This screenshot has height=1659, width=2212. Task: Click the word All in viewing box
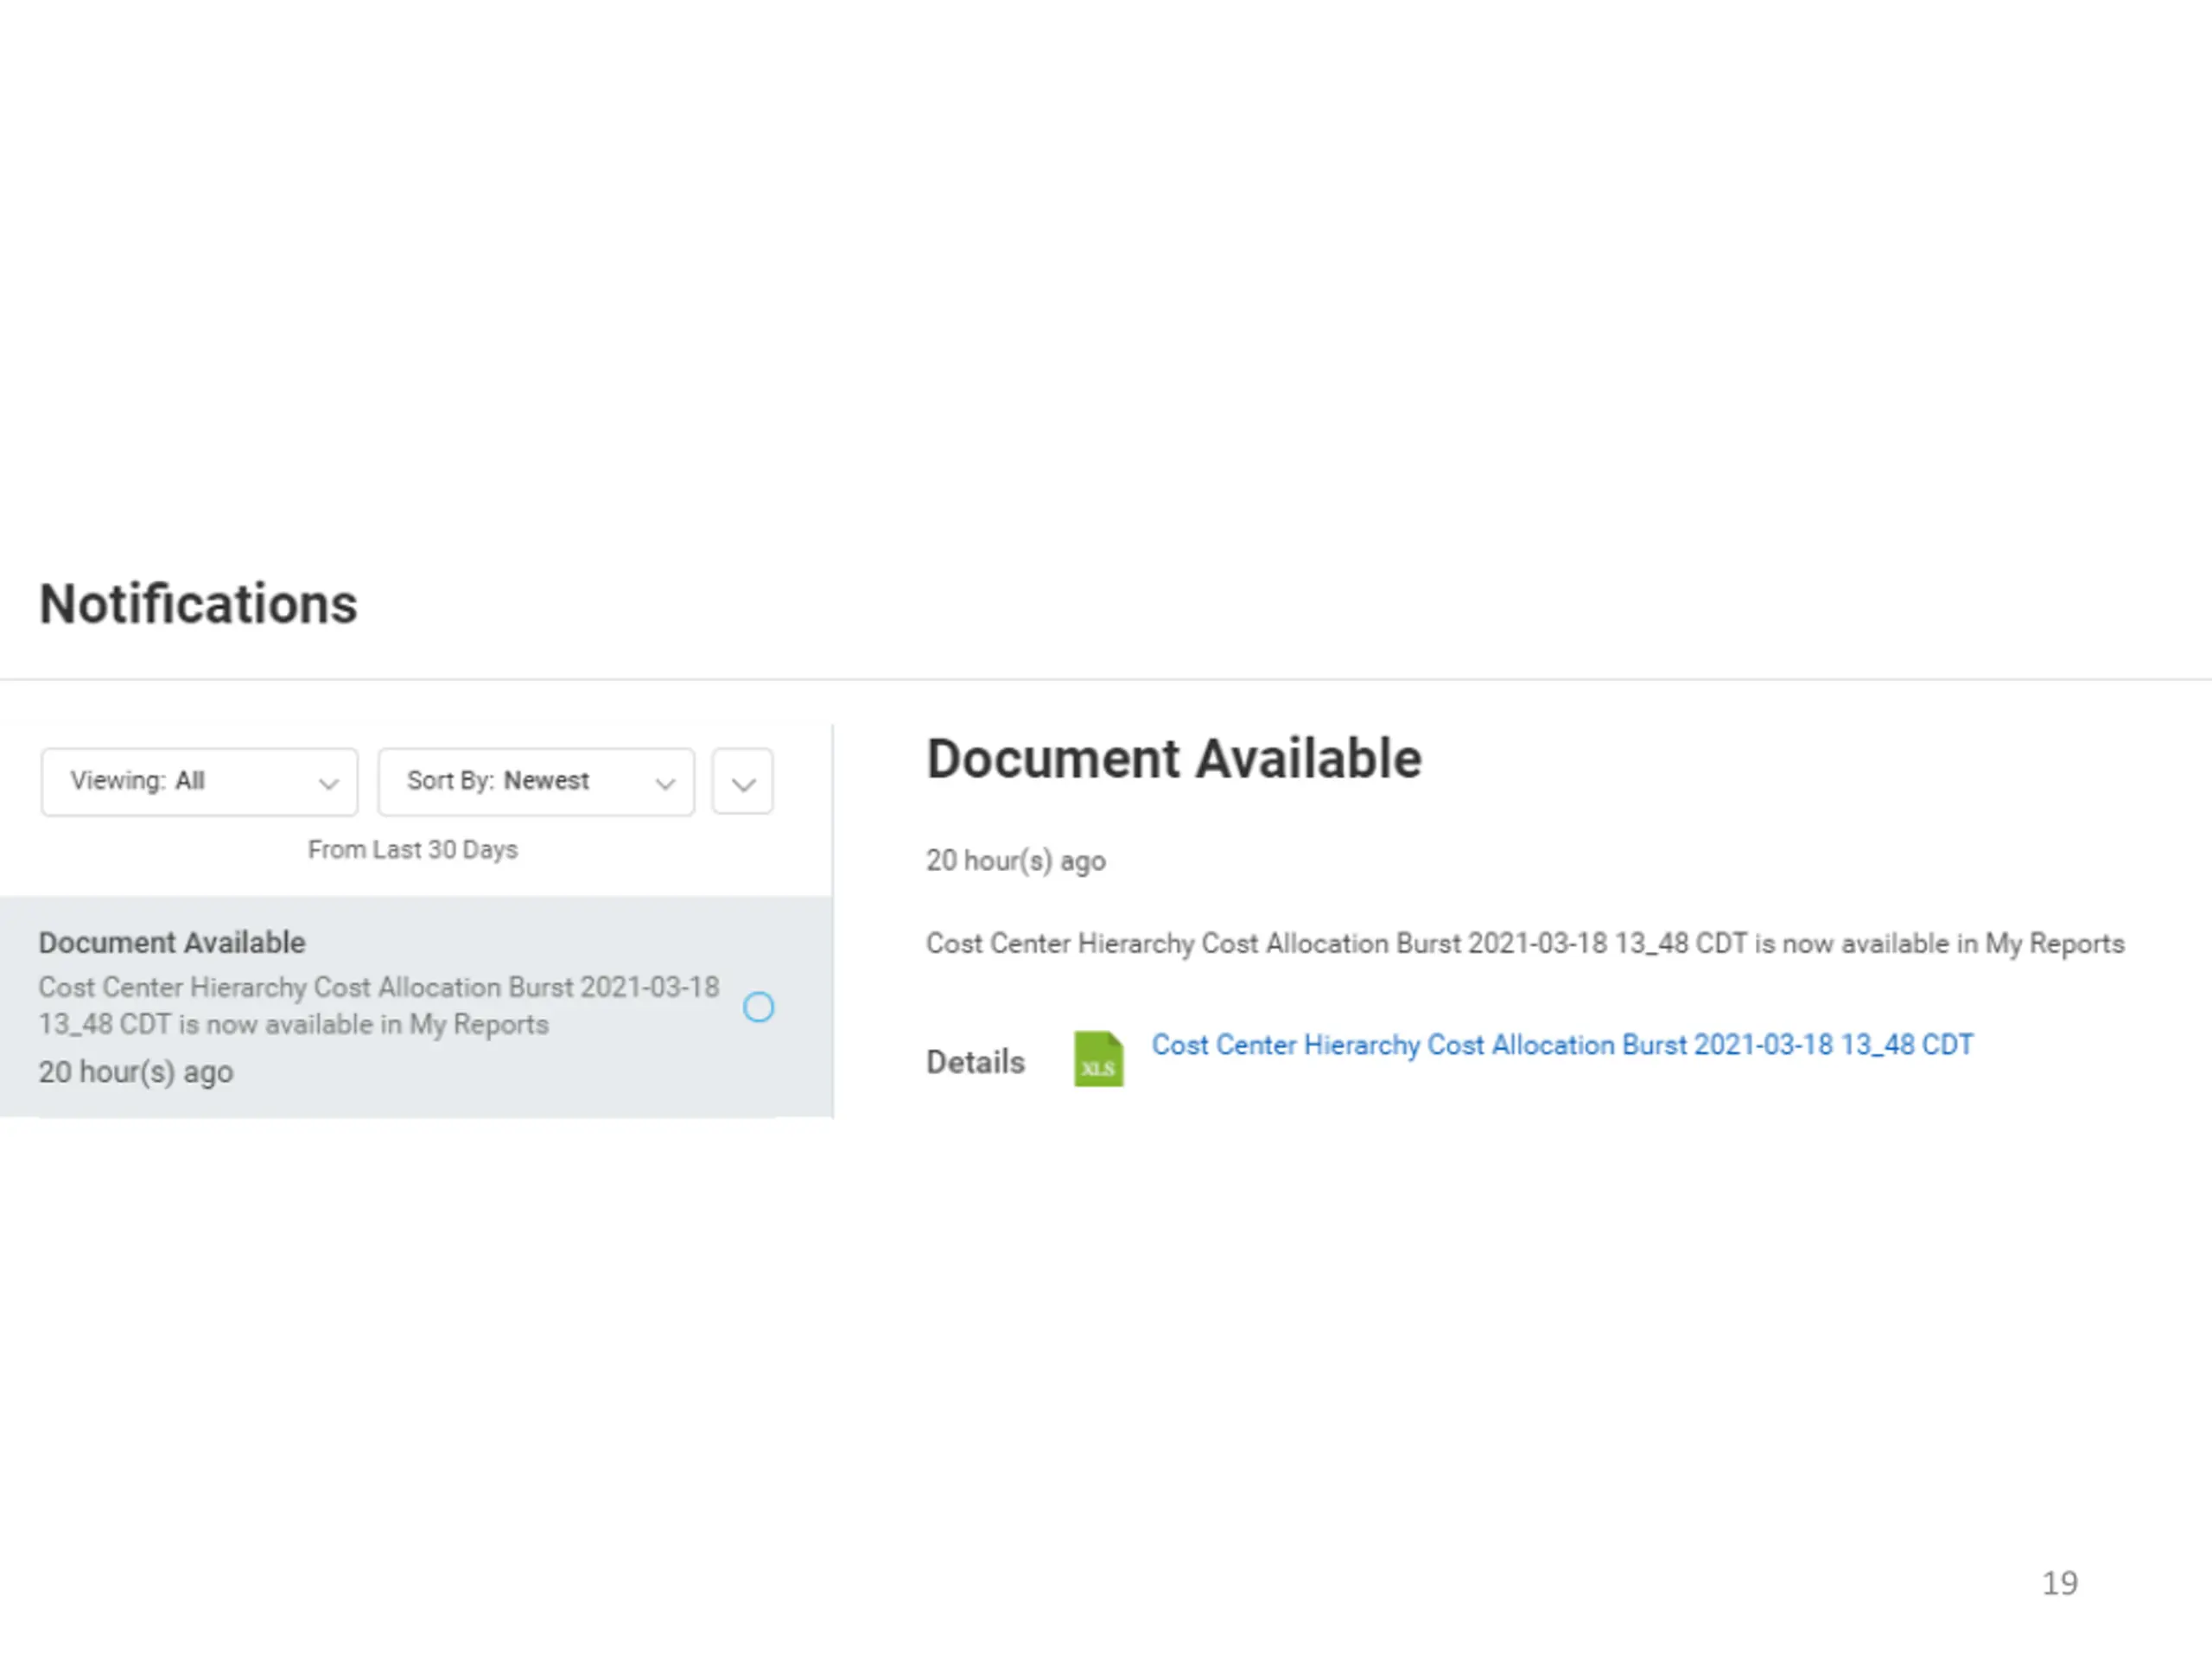pos(190,781)
